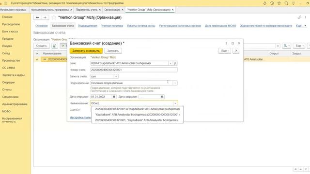Open calendar for Дата открытия
The width and height of the screenshot is (310, 174).
(x=114, y=97)
